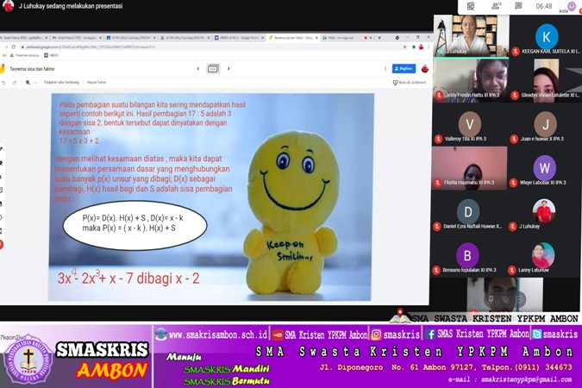Click 'Teorema sisa dan faktor' jam title
The height and width of the screenshot is (388, 582).
(x=32, y=69)
